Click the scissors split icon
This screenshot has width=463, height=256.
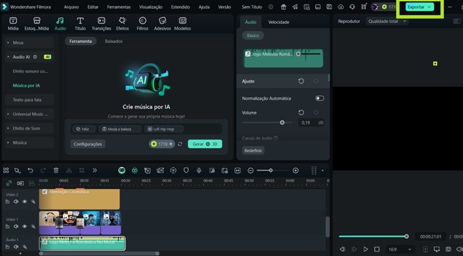(x=69, y=171)
